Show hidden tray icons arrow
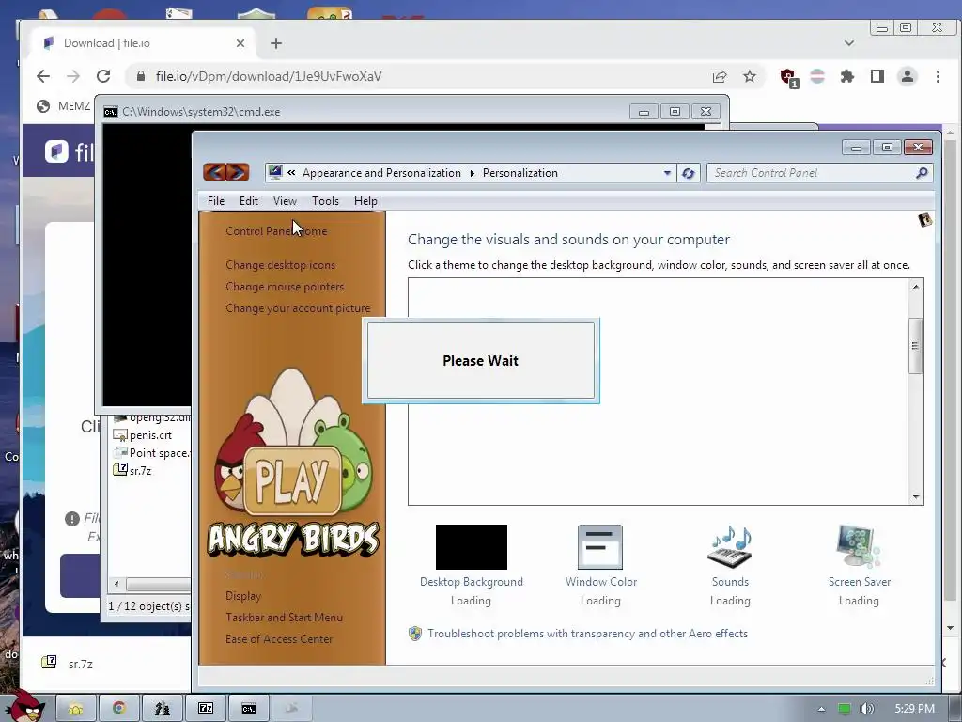962x722 pixels. click(x=821, y=709)
